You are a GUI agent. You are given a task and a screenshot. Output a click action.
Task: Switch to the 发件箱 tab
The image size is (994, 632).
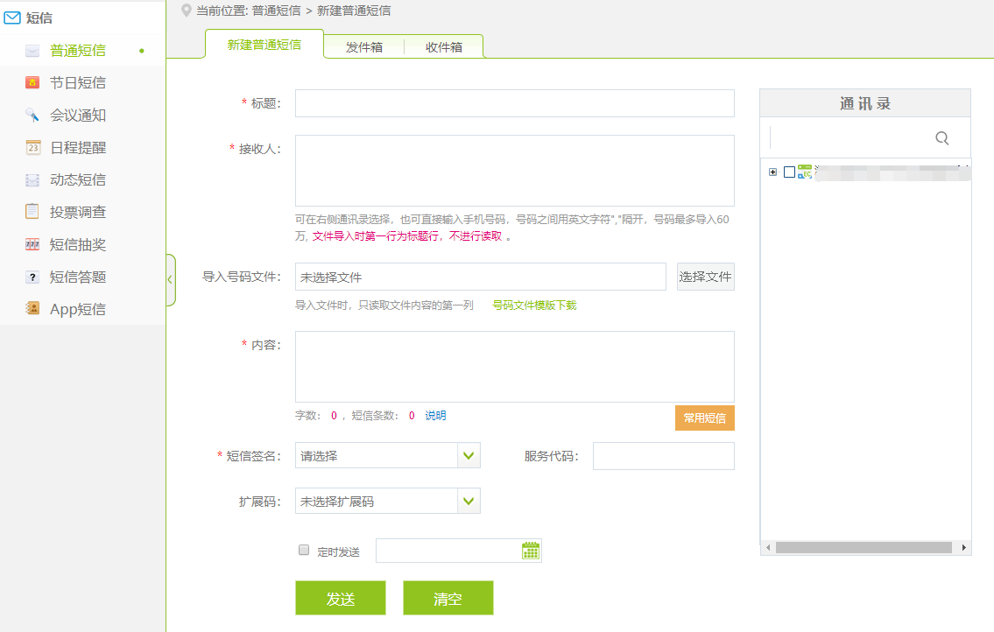(363, 47)
